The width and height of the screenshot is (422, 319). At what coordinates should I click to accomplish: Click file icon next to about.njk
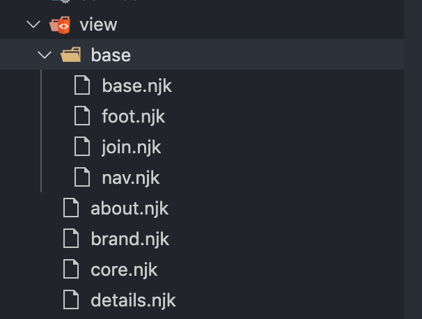coord(72,208)
